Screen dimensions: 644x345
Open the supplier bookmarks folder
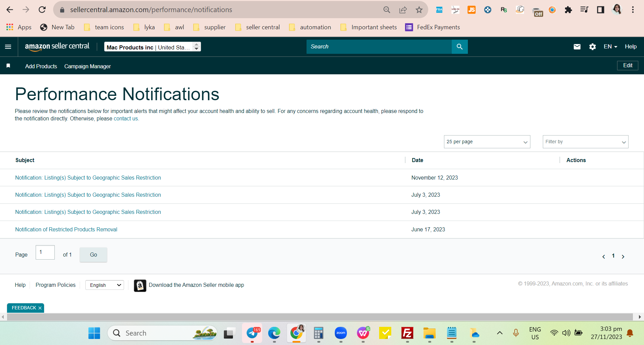[210, 27]
